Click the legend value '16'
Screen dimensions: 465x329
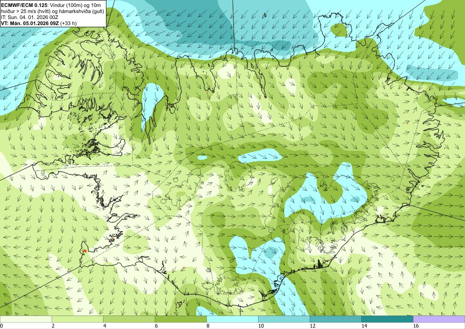(x=416, y=326)
